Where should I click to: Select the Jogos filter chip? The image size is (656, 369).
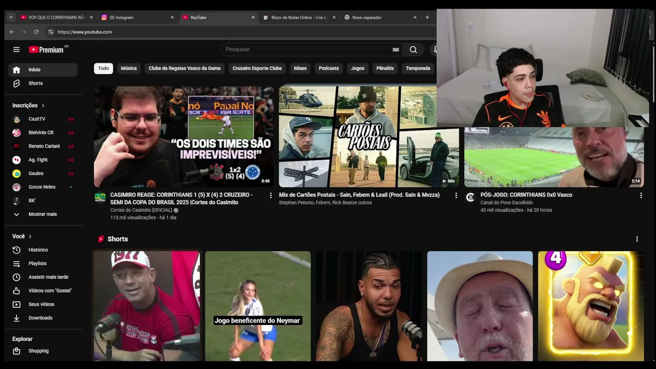click(358, 68)
